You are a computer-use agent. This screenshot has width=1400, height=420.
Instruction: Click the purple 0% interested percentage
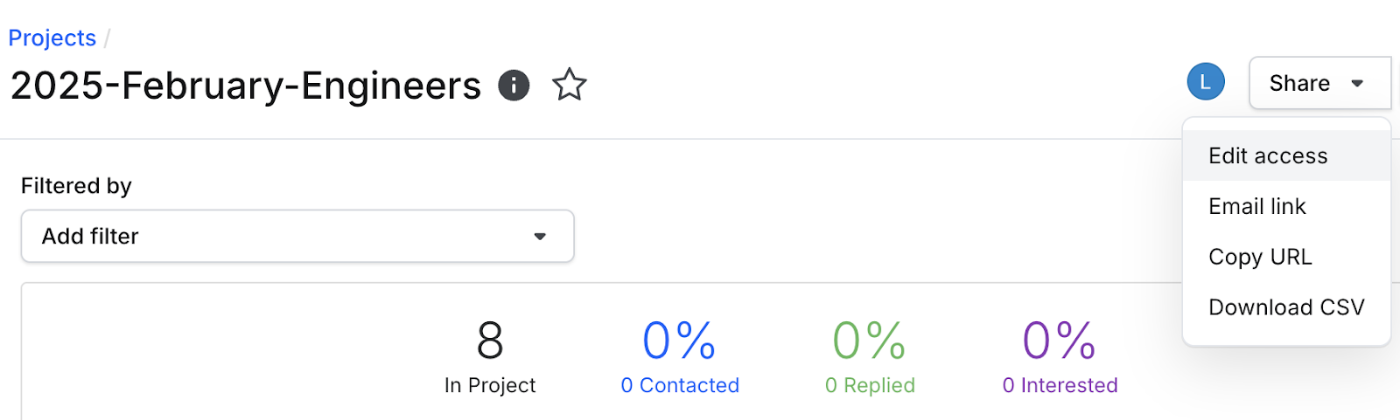click(1059, 341)
